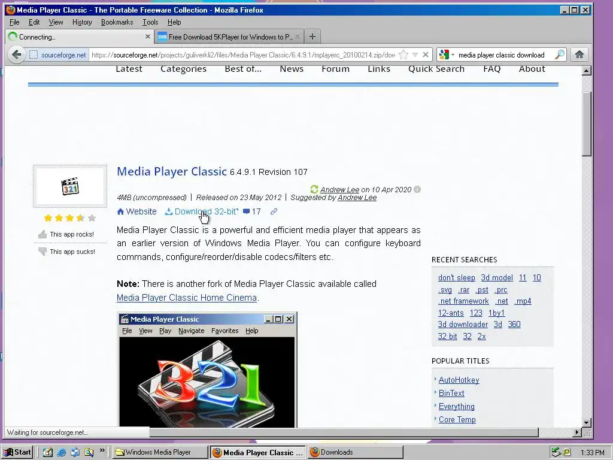Open the Forum navigation link
Image resolution: width=613 pixels, height=460 pixels.
(x=335, y=69)
